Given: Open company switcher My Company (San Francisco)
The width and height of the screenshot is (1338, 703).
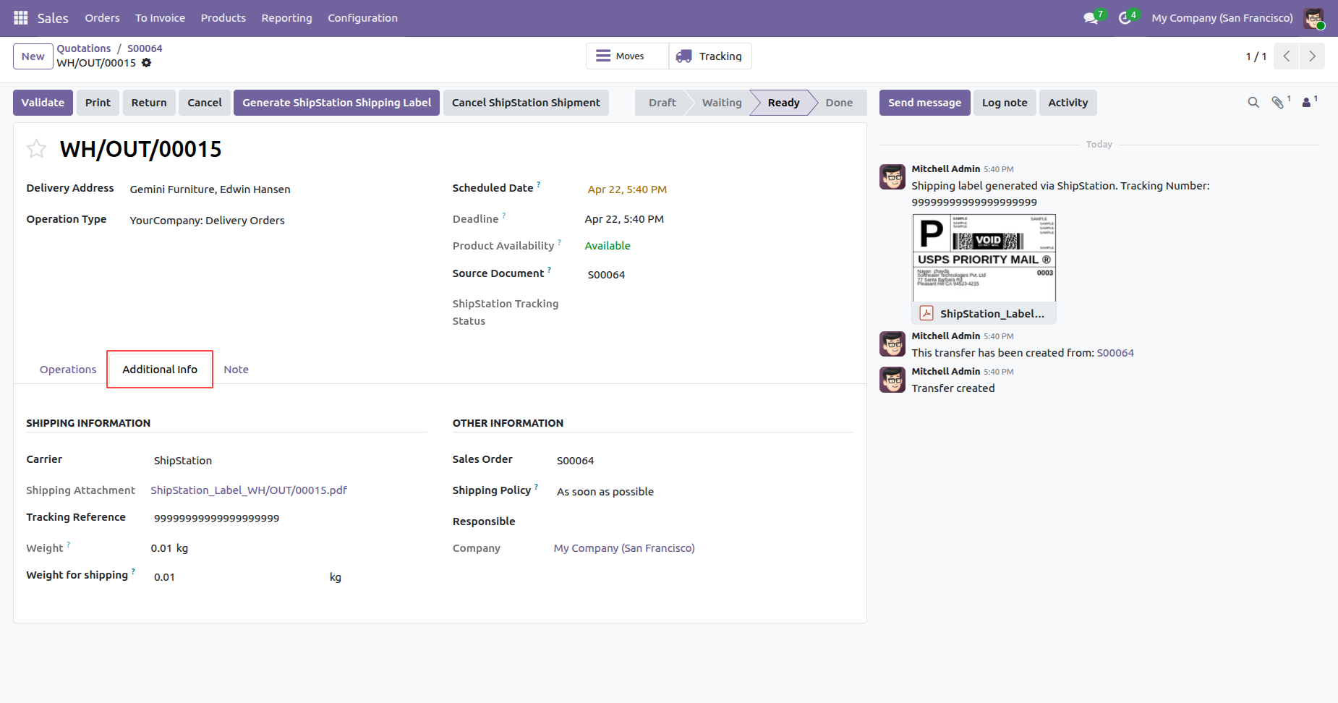Looking at the screenshot, I should coord(1222,18).
